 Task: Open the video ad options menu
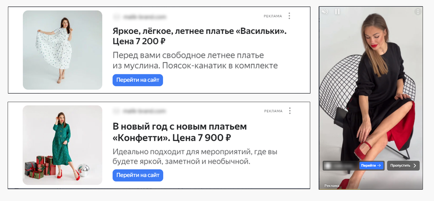(418, 12)
